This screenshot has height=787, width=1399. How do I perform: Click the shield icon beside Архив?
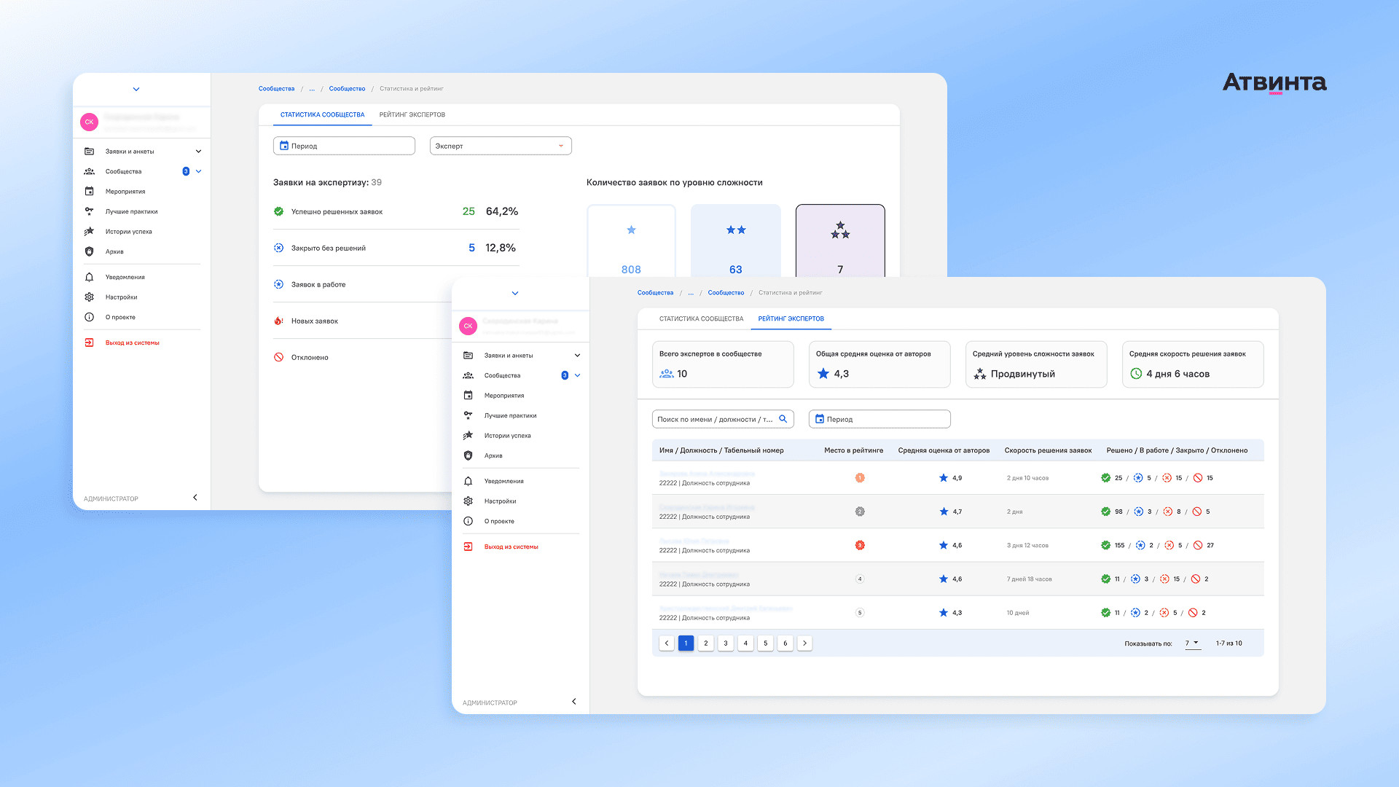pyautogui.click(x=468, y=455)
